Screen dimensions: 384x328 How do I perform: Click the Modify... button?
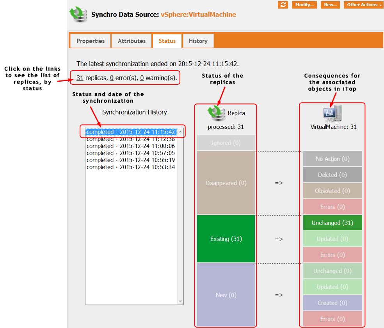click(x=304, y=5)
